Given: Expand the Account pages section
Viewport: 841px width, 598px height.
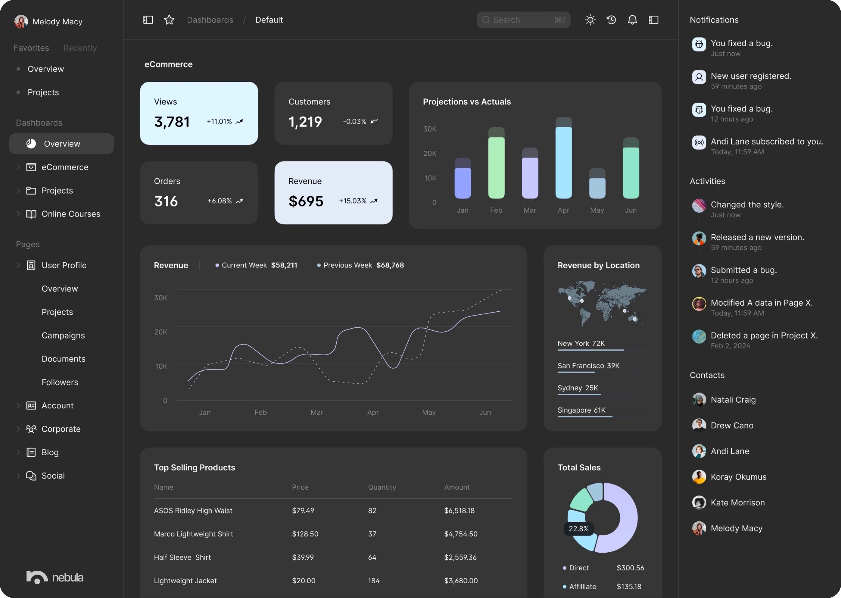Looking at the screenshot, I should (17, 406).
